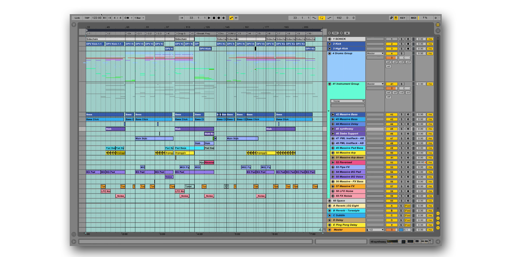Toggle the punch-in switch
This screenshot has height=257, width=518.
tap(314, 18)
